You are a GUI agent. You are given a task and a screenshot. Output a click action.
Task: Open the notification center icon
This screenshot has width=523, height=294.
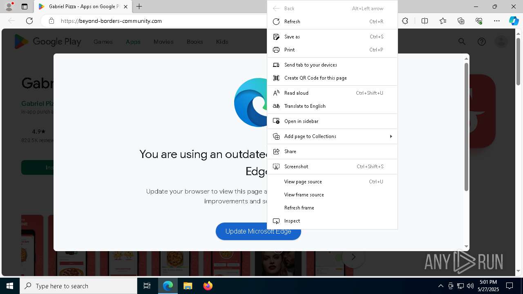(x=510, y=286)
